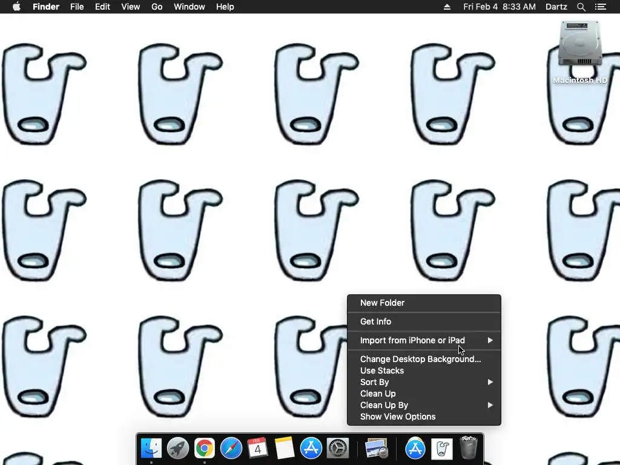Open Finder from the Dock

151,449
